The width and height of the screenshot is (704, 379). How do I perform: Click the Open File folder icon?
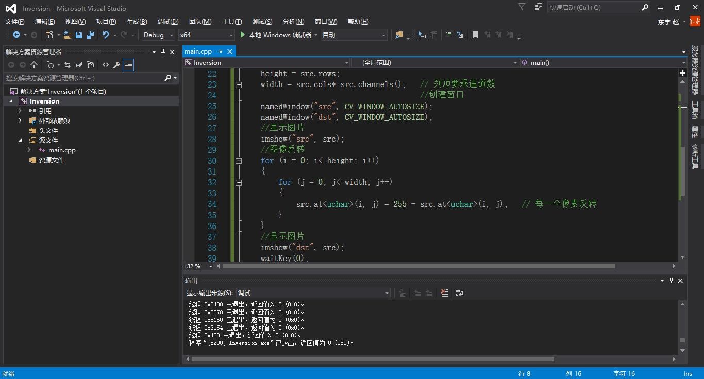pyautogui.click(x=68, y=35)
